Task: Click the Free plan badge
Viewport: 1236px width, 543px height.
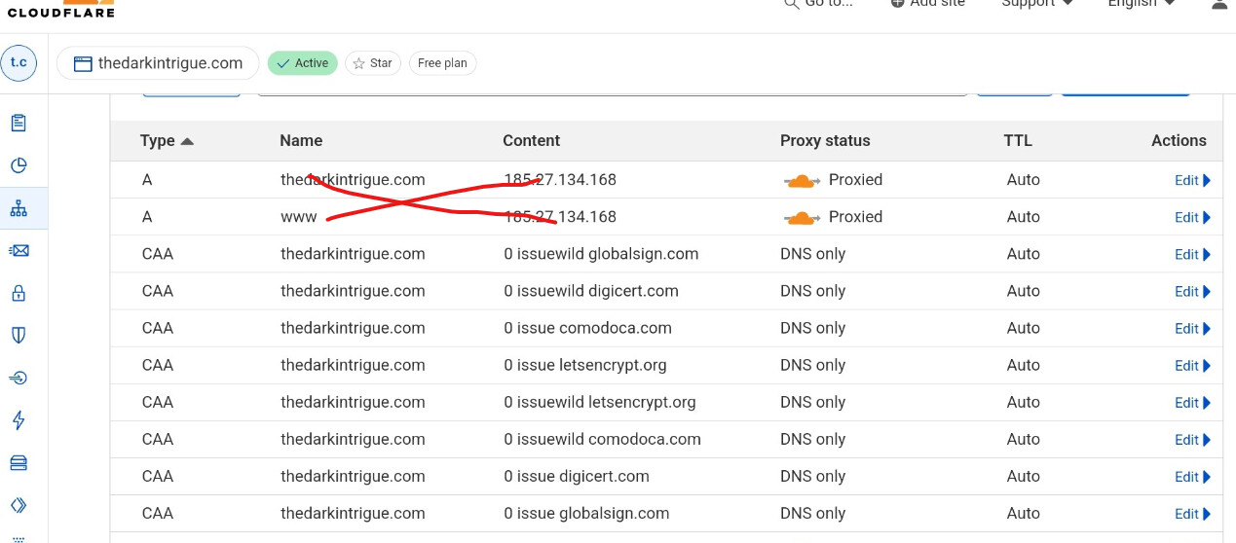Action: click(442, 63)
